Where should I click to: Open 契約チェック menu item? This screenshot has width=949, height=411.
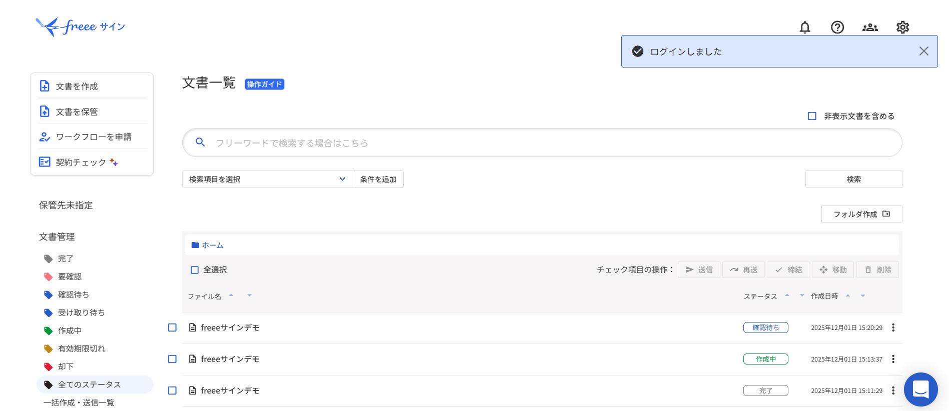(92, 162)
